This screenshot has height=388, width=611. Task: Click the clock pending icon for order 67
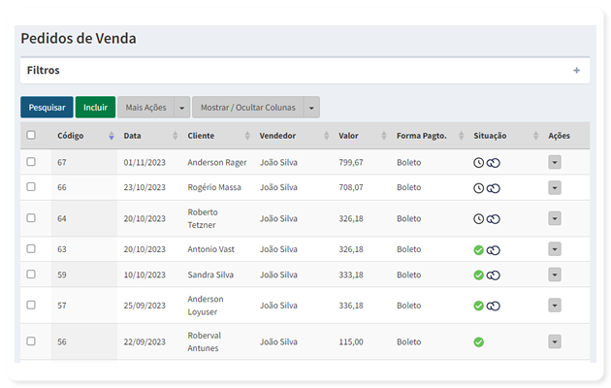pyautogui.click(x=478, y=163)
